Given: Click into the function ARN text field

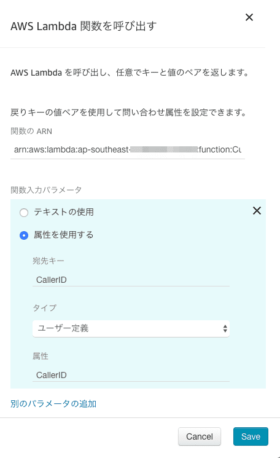Looking at the screenshot, I should click(128, 149).
